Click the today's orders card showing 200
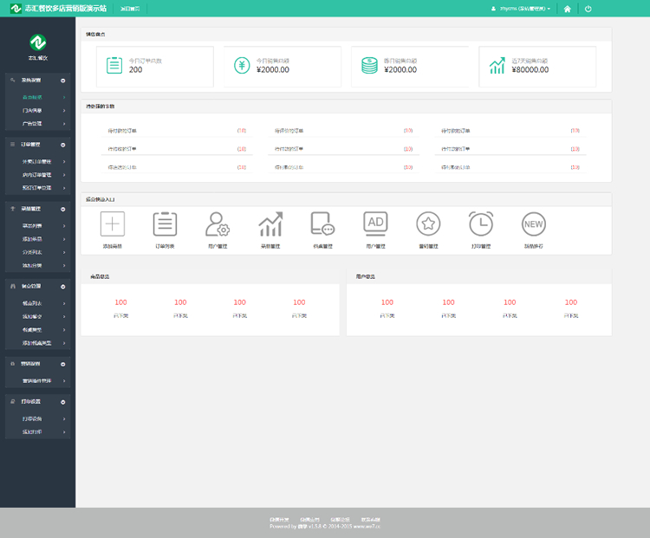650x538 pixels. 155,67
